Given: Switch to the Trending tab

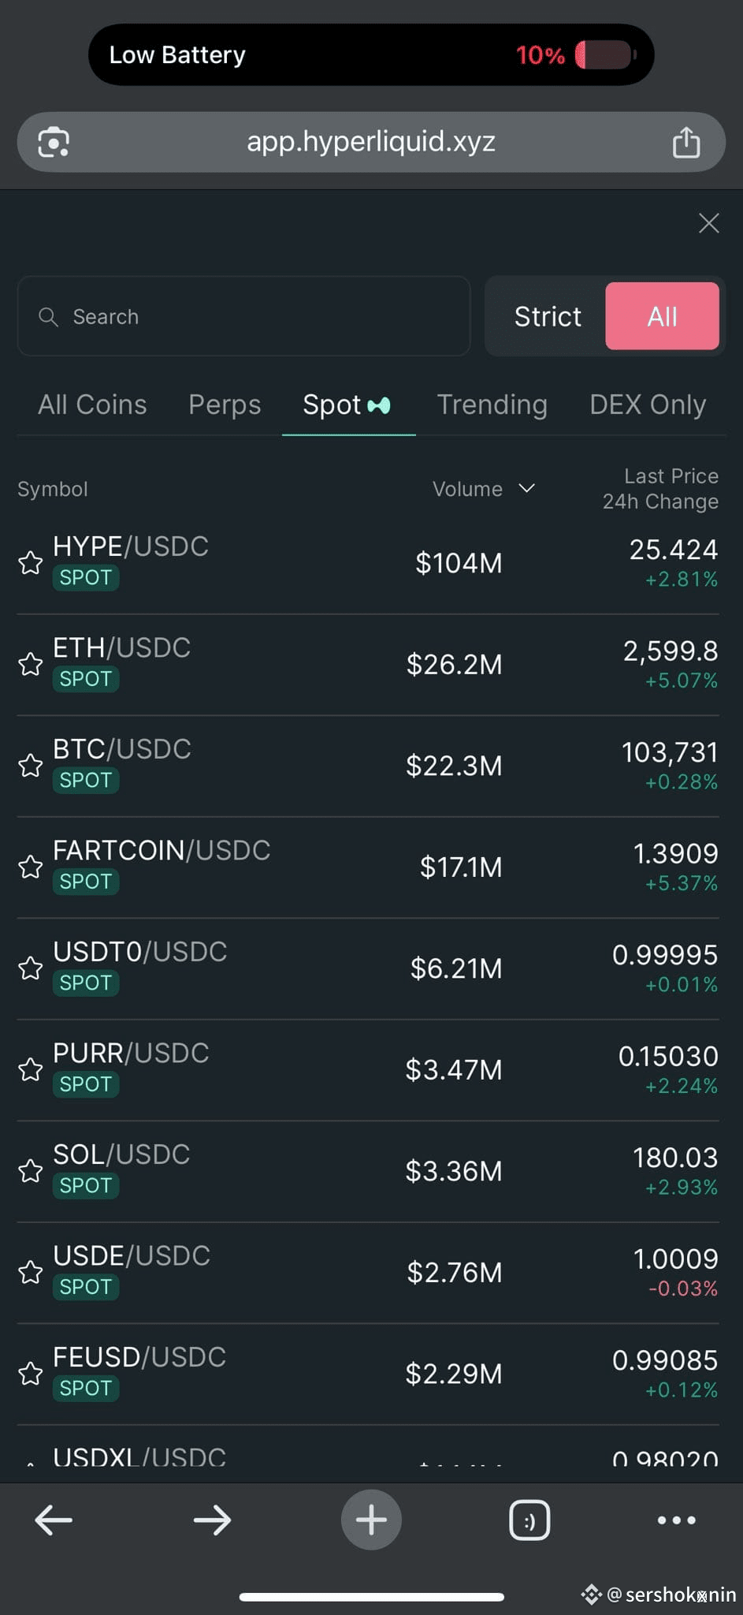Looking at the screenshot, I should point(492,405).
